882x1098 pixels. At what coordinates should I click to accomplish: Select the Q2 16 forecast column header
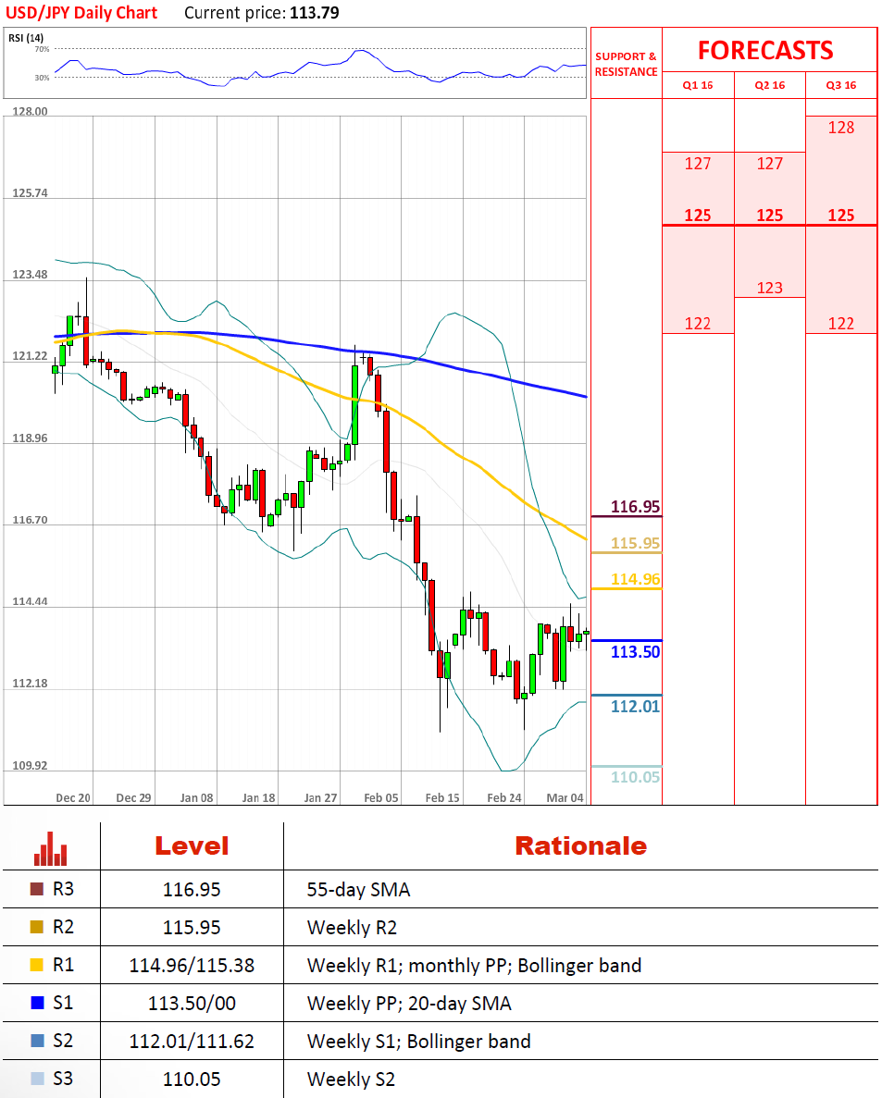tap(770, 85)
